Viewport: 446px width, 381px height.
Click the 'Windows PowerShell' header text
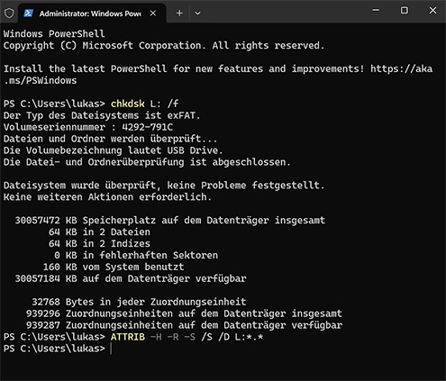click(54, 33)
